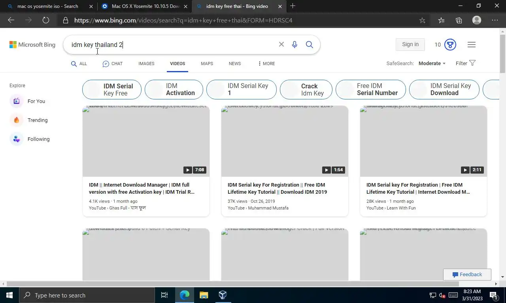Open the Favorites list

point(441,20)
